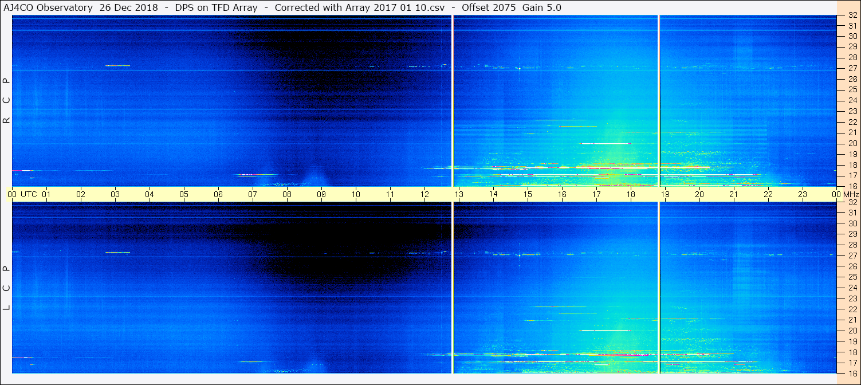Select the 12 hour marker
The height and width of the screenshot is (385, 861).
pyautogui.click(x=424, y=194)
